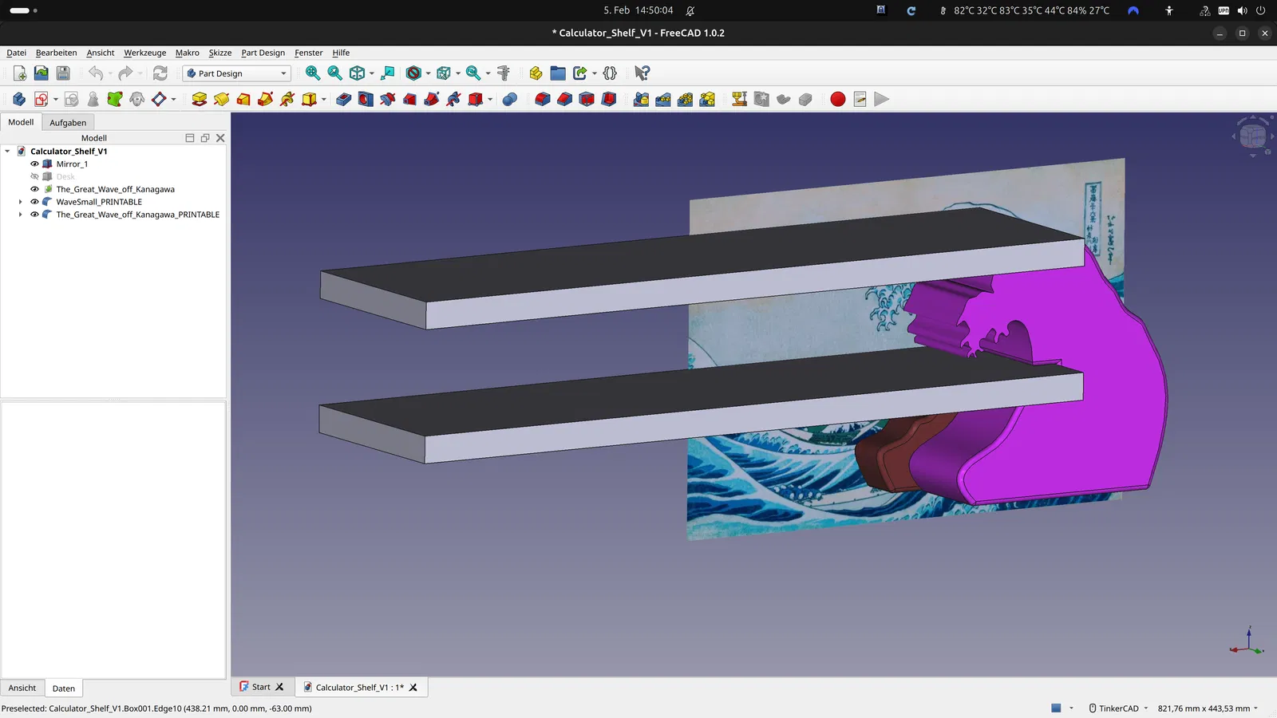This screenshot has height=718, width=1277.
Task: Open the TinkerCAD navigation style dropdown
Action: click(1118, 708)
